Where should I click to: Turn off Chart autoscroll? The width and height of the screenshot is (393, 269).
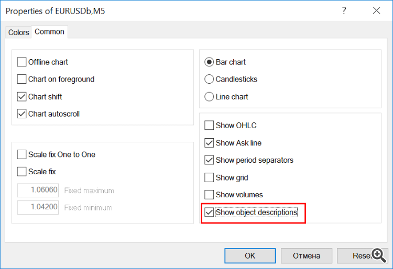point(22,114)
